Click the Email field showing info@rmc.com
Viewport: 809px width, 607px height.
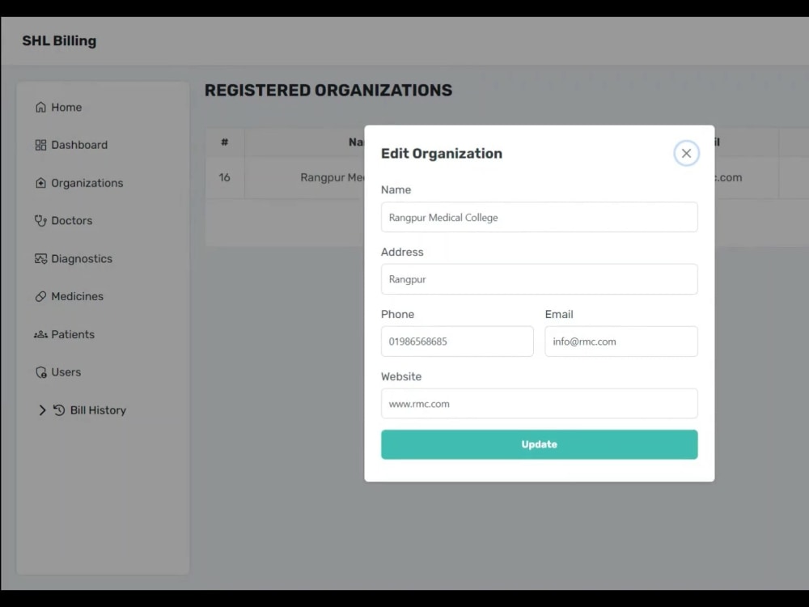(x=621, y=341)
